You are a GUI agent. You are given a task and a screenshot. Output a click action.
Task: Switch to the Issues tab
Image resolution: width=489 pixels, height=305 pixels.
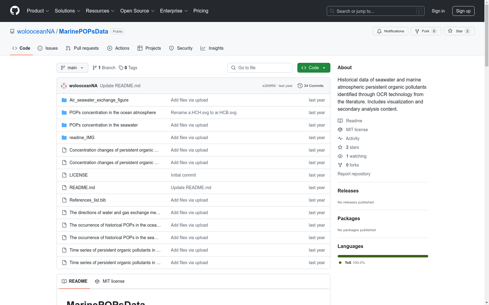pos(48,48)
